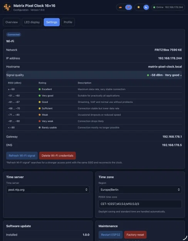Click the Very good rating in table
The image size is (188, 241).
pos(46,96)
